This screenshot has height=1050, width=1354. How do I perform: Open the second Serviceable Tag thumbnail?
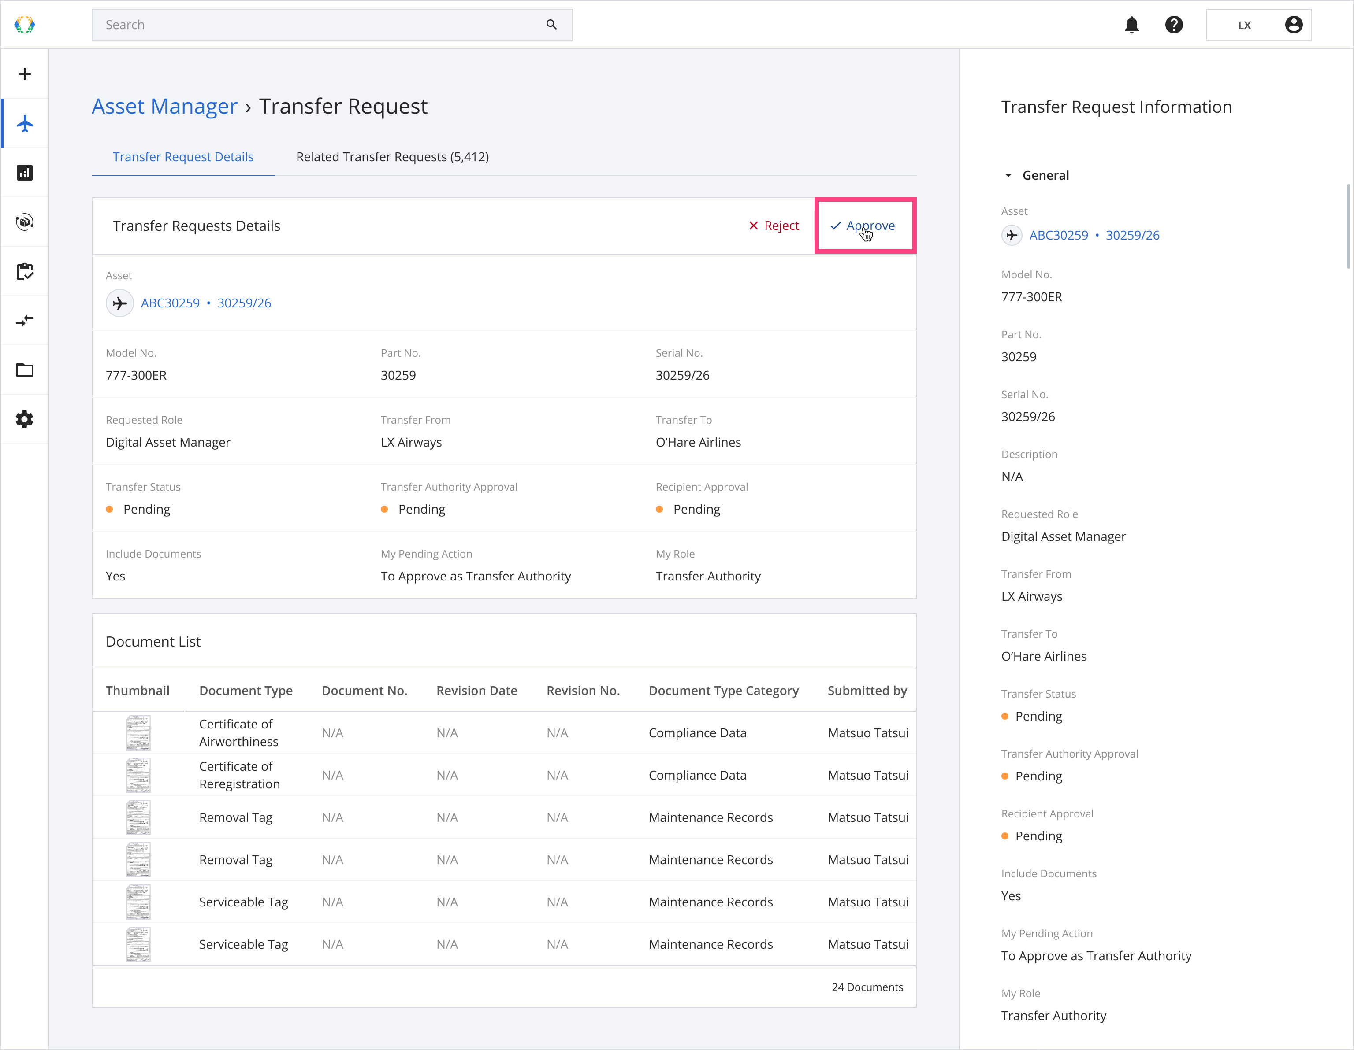click(x=138, y=944)
